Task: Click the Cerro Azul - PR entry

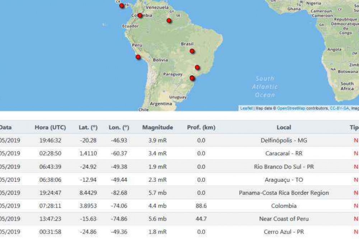Action: click(284, 232)
